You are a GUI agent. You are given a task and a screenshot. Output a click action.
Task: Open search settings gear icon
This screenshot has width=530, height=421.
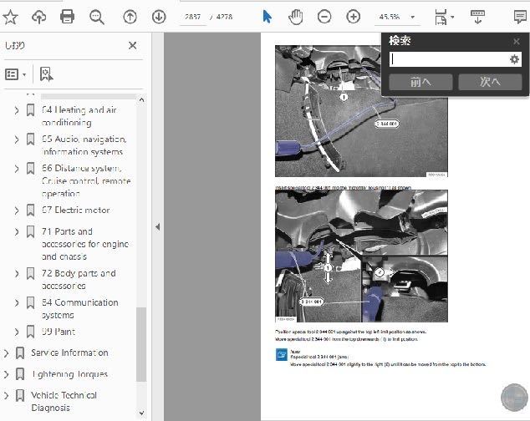pos(514,59)
